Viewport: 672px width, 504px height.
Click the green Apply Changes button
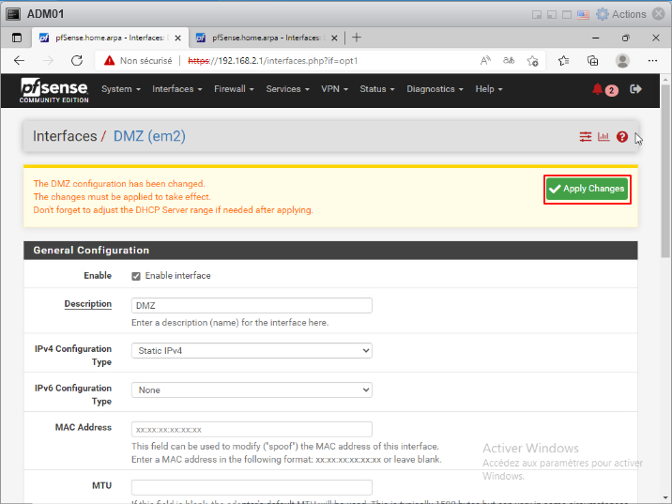(x=588, y=189)
